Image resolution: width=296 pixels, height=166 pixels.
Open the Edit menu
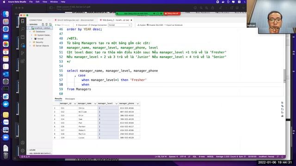click(37, 2)
